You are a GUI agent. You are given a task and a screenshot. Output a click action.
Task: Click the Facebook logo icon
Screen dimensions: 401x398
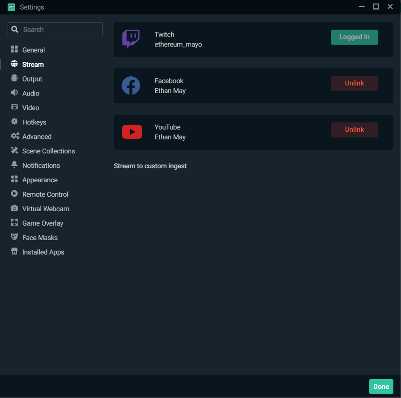click(x=131, y=86)
